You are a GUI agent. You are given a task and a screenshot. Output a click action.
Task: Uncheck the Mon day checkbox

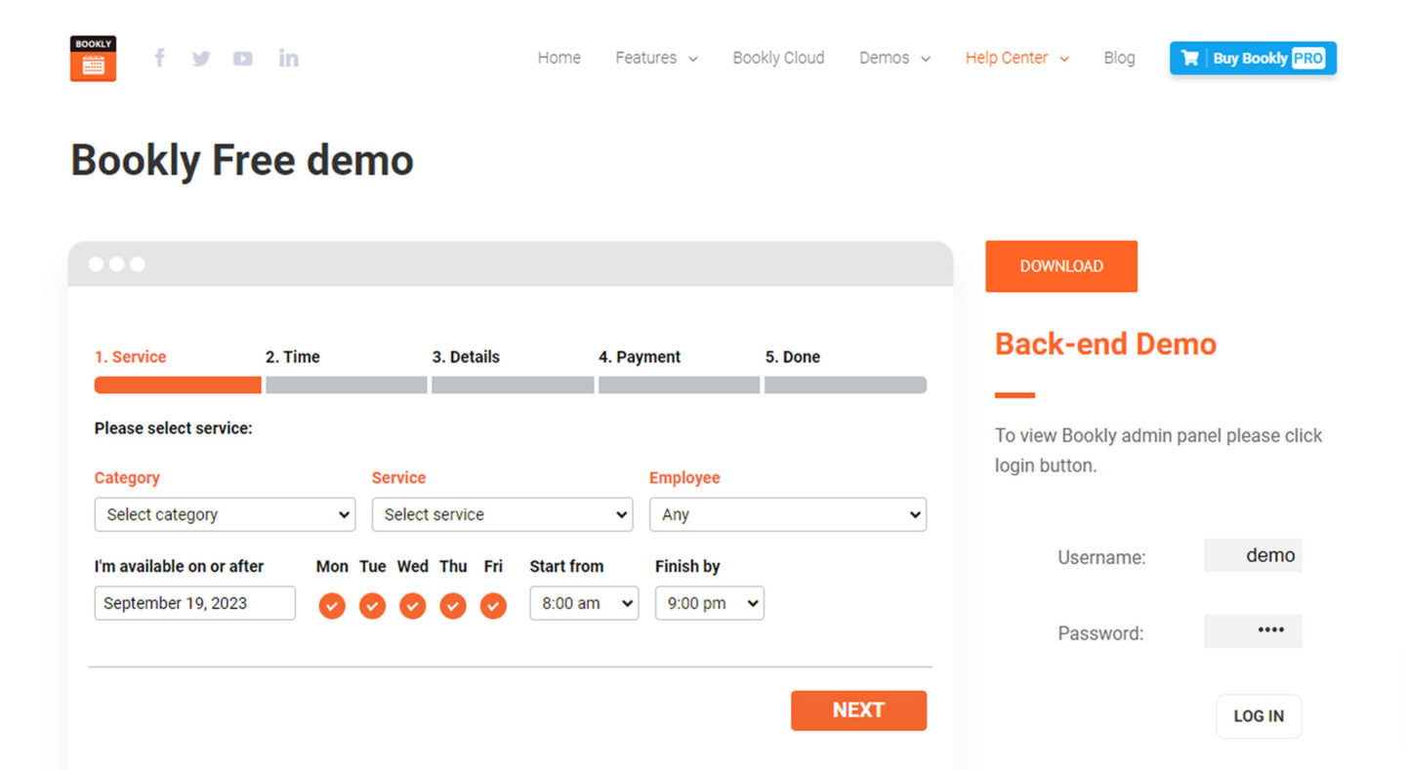tap(332, 606)
